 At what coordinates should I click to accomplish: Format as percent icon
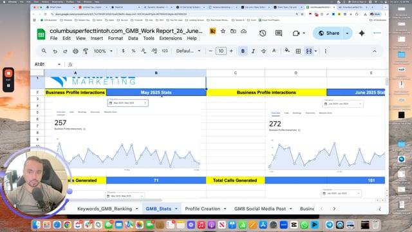(x=133, y=51)
